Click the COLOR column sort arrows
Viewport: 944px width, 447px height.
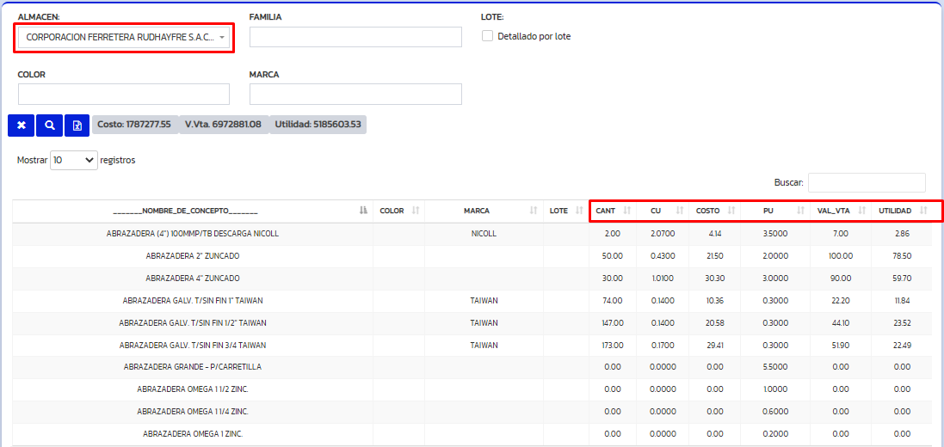click(x=416, y=211)
